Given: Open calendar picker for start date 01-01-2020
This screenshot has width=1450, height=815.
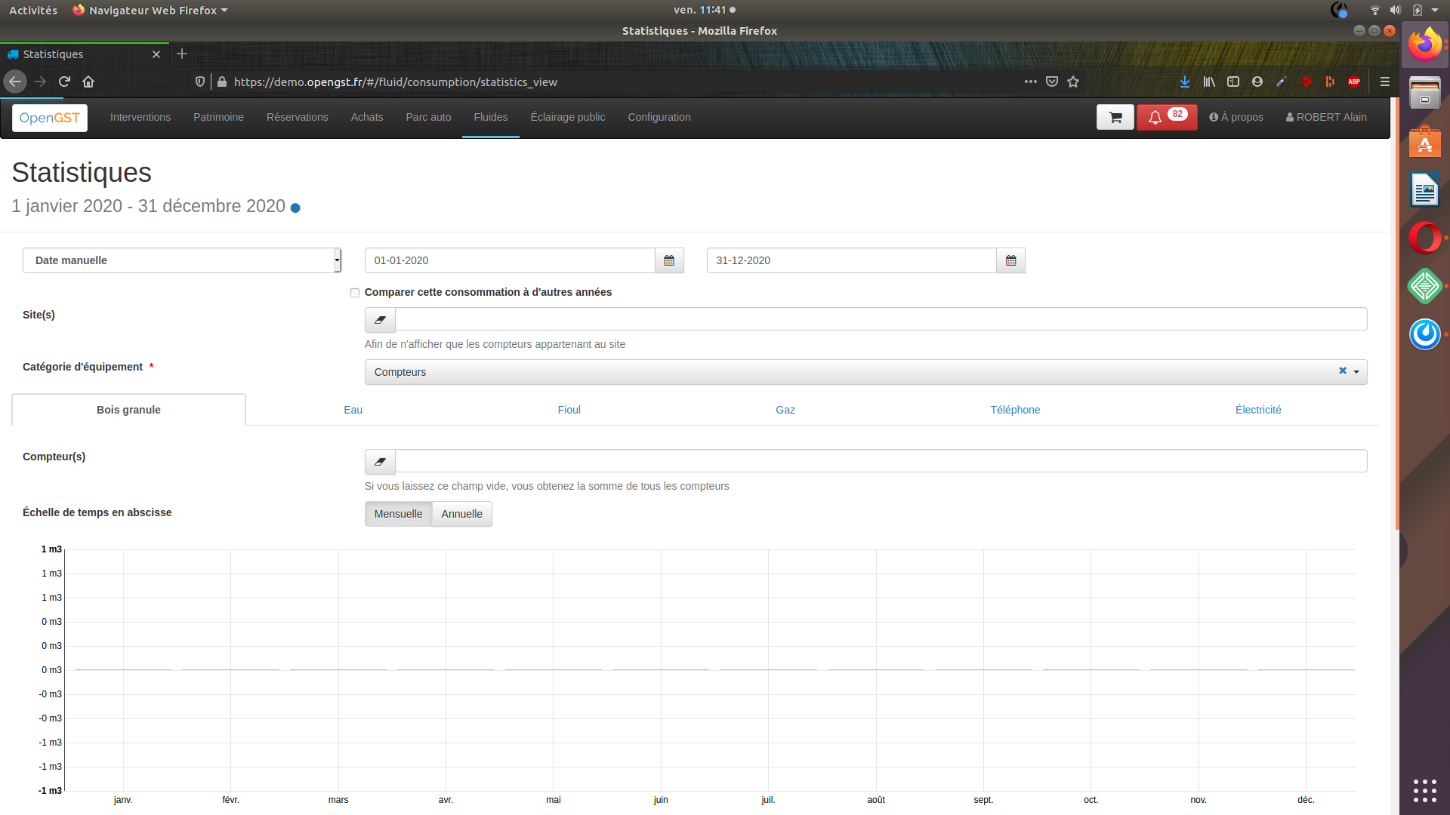Looking at the screenshot, I should point(669,260).
